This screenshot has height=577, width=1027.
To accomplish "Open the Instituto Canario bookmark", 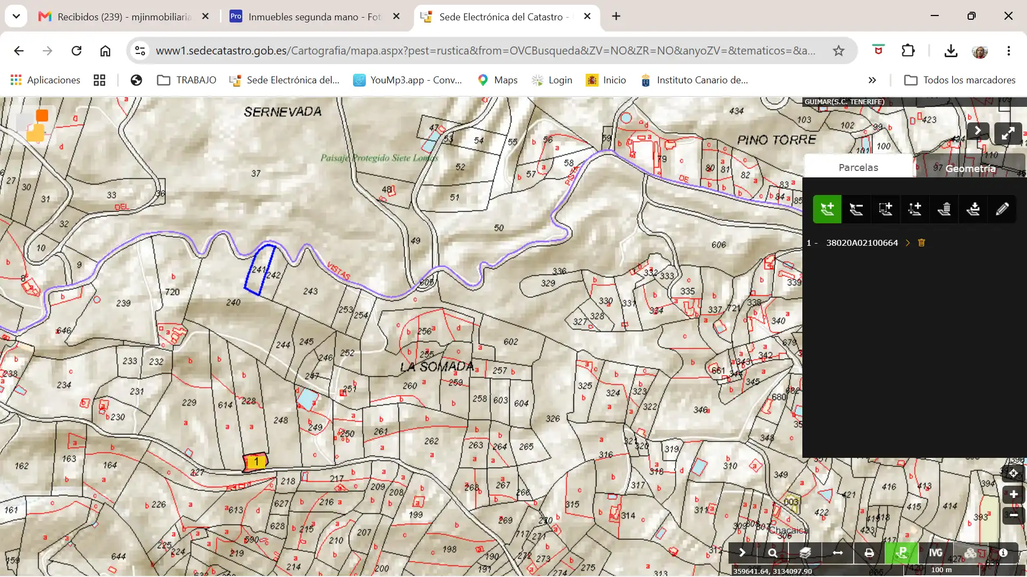I will click(694, 80).
